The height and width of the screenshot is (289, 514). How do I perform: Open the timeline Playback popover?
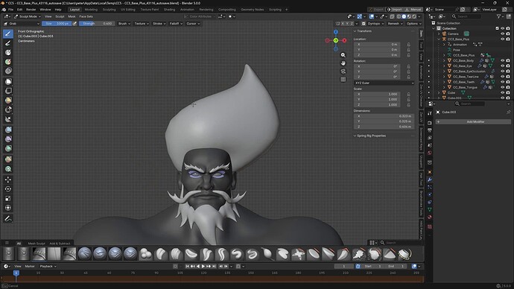48,267
